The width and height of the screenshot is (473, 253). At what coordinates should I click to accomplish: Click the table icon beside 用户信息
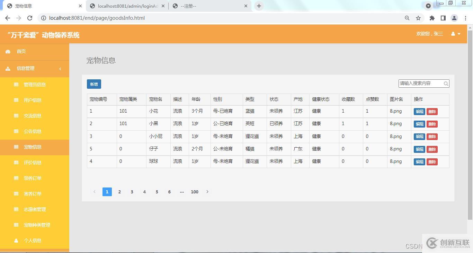(16, 100)
